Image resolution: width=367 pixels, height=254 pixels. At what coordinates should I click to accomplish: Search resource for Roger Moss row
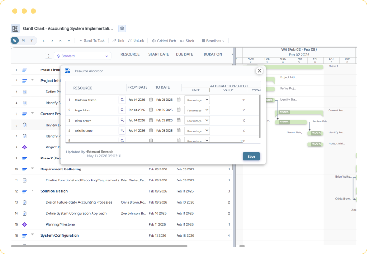122,110
